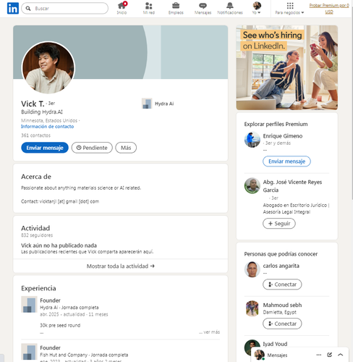Click Mostrar toda la actividad
353x362 pixels.
[121, 266]
